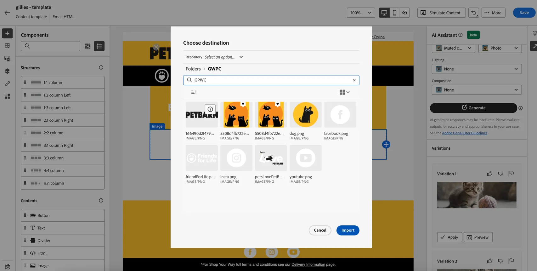
Task: Open the view switcher dropdown in dialog
Action: click(345, 92)
